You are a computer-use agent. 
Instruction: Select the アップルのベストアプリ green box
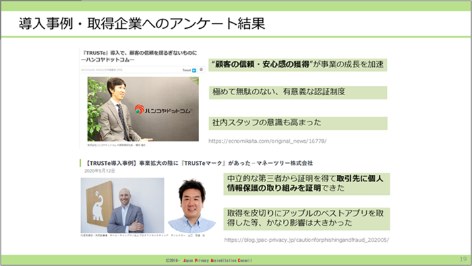(x=306, y=218)
